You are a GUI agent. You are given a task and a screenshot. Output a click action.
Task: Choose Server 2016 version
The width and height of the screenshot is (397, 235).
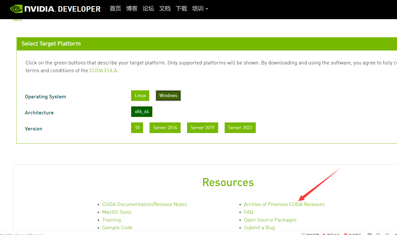tap(165, 128)
